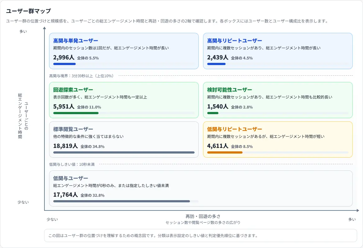Click the 全体の 11.0% share label
The image size is (363, 248).
coord(89,107)
